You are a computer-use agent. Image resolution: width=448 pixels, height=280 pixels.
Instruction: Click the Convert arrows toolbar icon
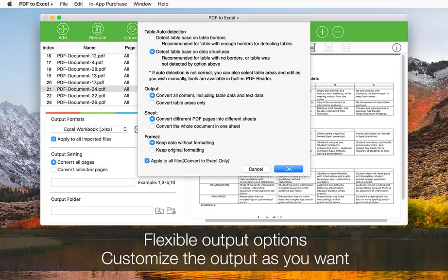[x=132, y=29]
